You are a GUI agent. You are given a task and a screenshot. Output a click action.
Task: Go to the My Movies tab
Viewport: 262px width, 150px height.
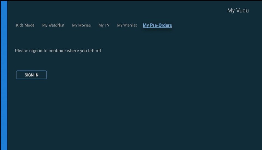(81, 25)
